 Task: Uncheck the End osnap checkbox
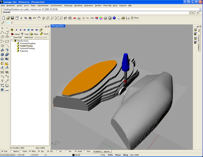tap(3, 151)
